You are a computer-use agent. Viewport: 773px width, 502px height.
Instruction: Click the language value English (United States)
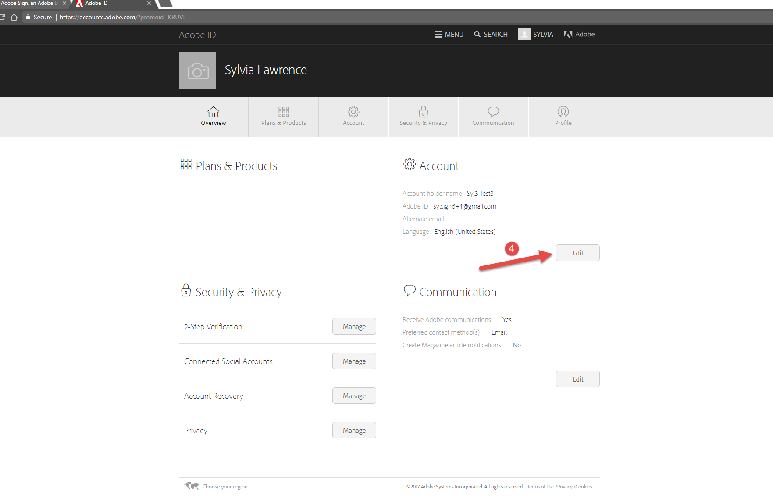465,232
